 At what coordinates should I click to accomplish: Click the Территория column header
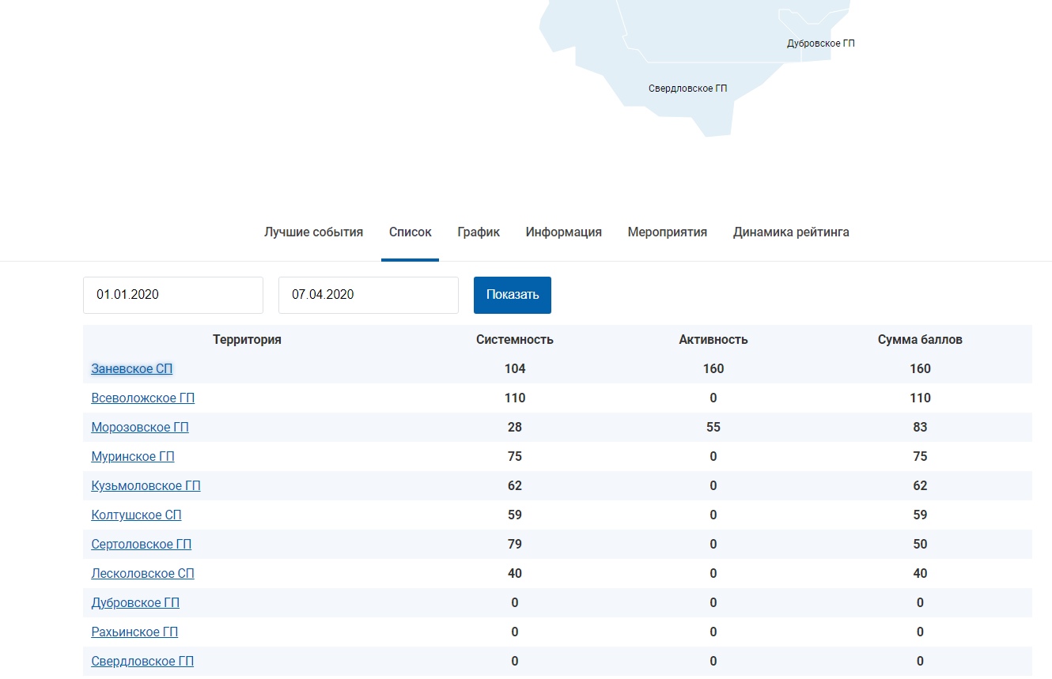click(247, 339)
